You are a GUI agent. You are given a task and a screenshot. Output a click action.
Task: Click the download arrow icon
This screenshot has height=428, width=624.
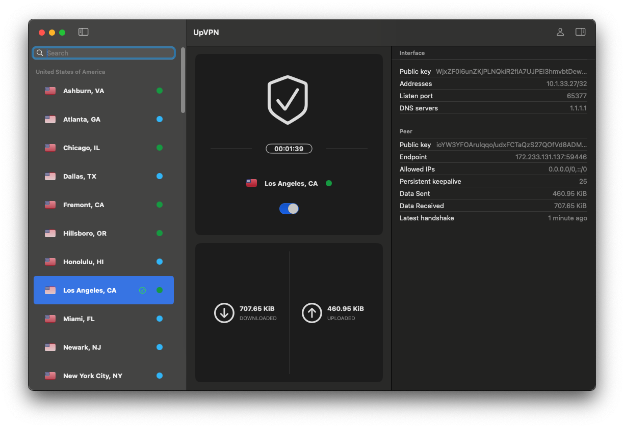click(224, 313)
